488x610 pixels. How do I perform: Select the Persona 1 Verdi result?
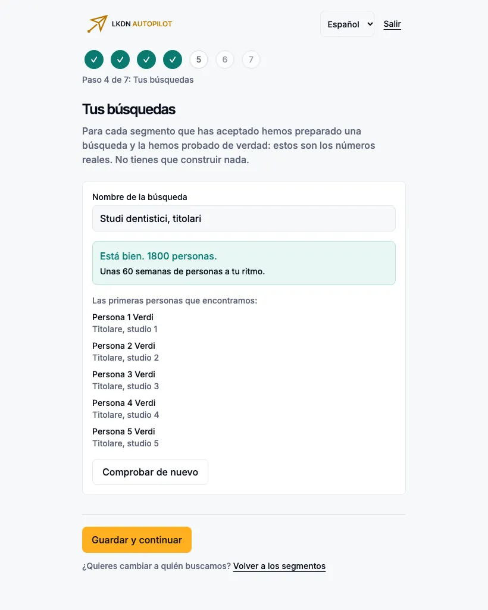[x=125, y=323]
